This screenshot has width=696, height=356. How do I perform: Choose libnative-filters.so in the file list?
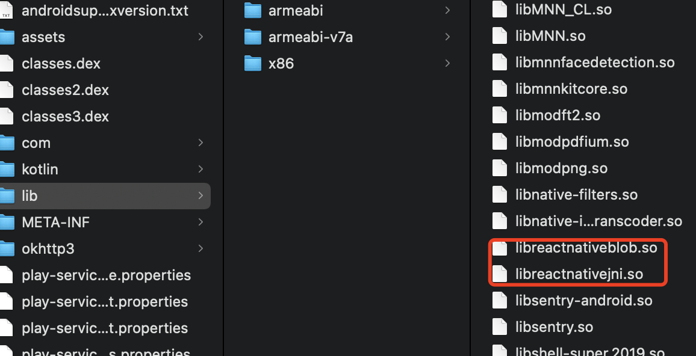[x=576, y=195]
